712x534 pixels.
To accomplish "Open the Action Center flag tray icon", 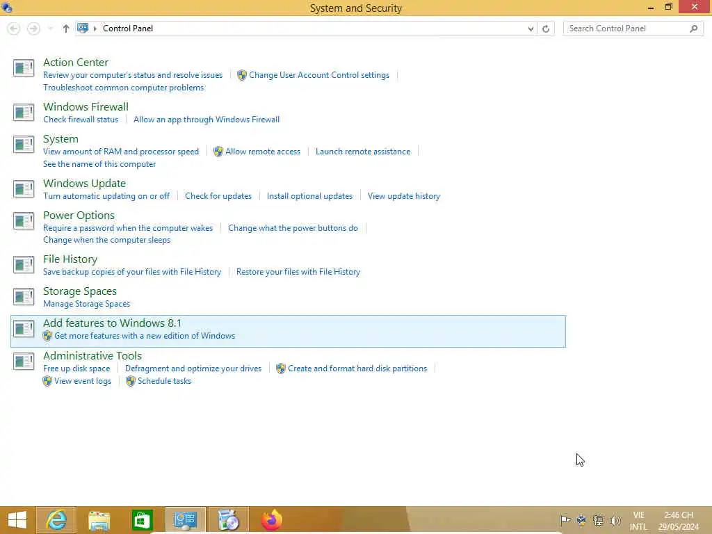I will 565,520.
